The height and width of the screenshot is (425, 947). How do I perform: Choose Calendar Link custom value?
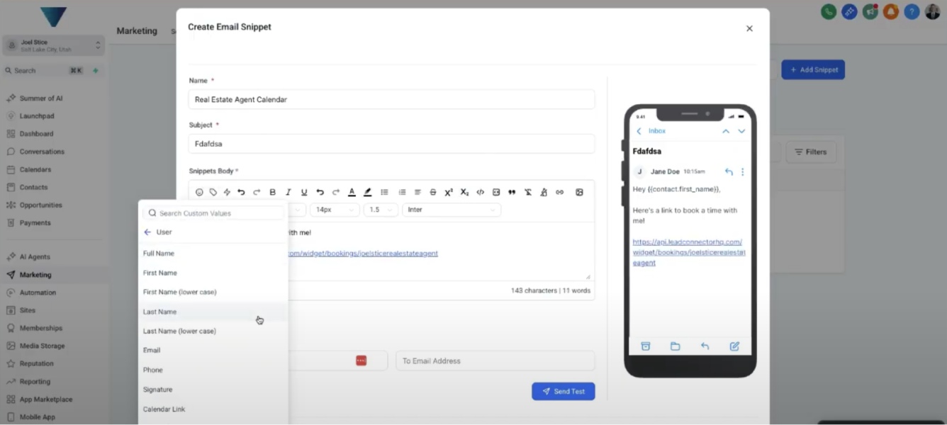pyautogui.click(x=164, y=409)
